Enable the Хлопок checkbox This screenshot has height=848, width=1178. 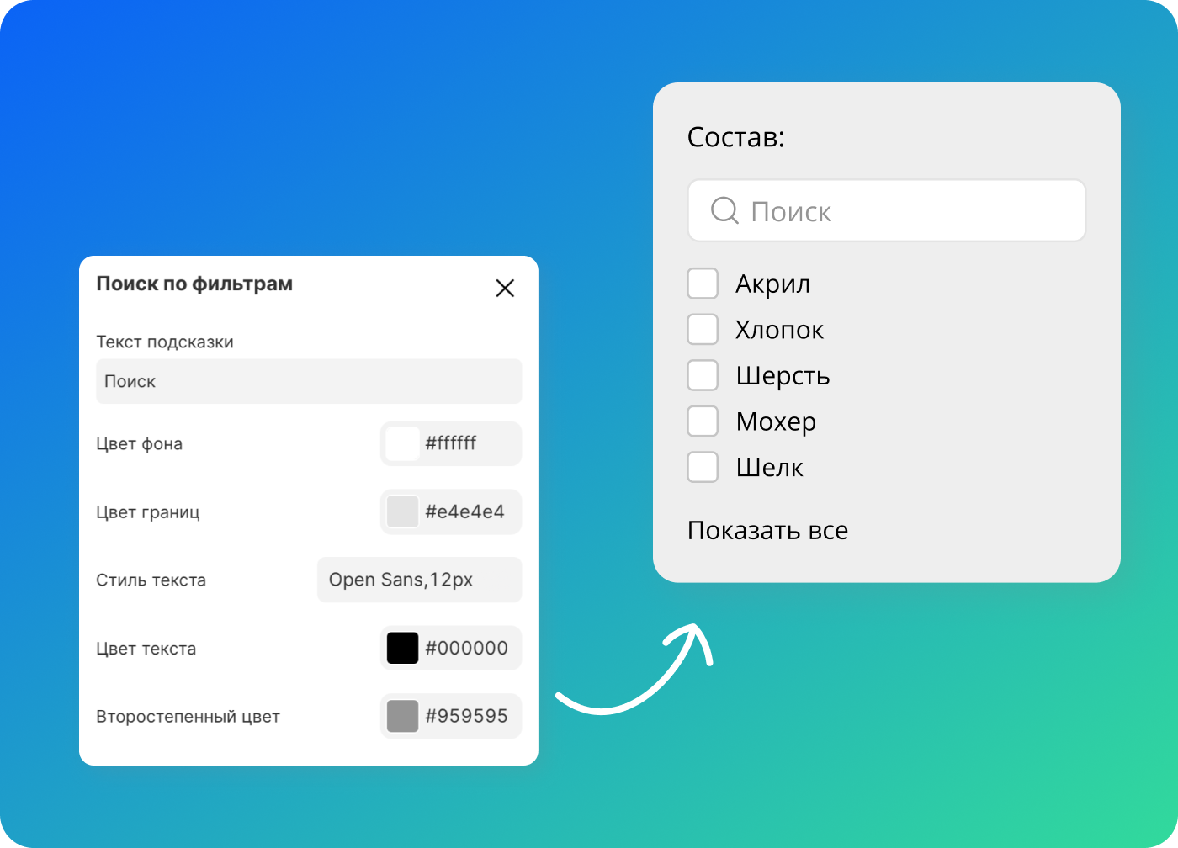coord(703,330)
